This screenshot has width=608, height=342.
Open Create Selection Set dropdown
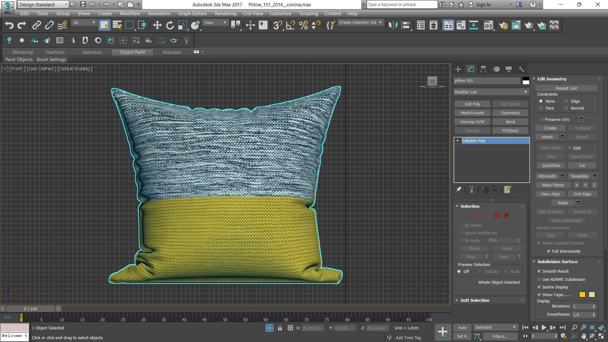(361, 22)
